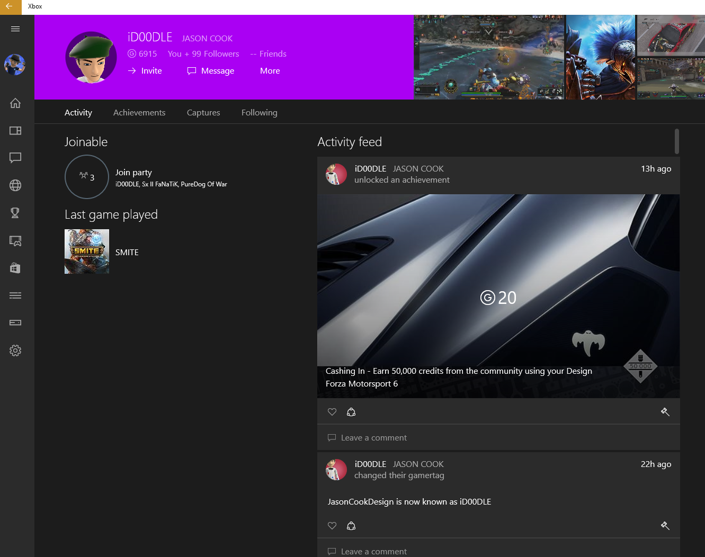The height and width of the screenshot is (557, 705).
Task: Click iD00DLE's name on the gamertag post
Action: pyautogui.click(x=370, y=464)
